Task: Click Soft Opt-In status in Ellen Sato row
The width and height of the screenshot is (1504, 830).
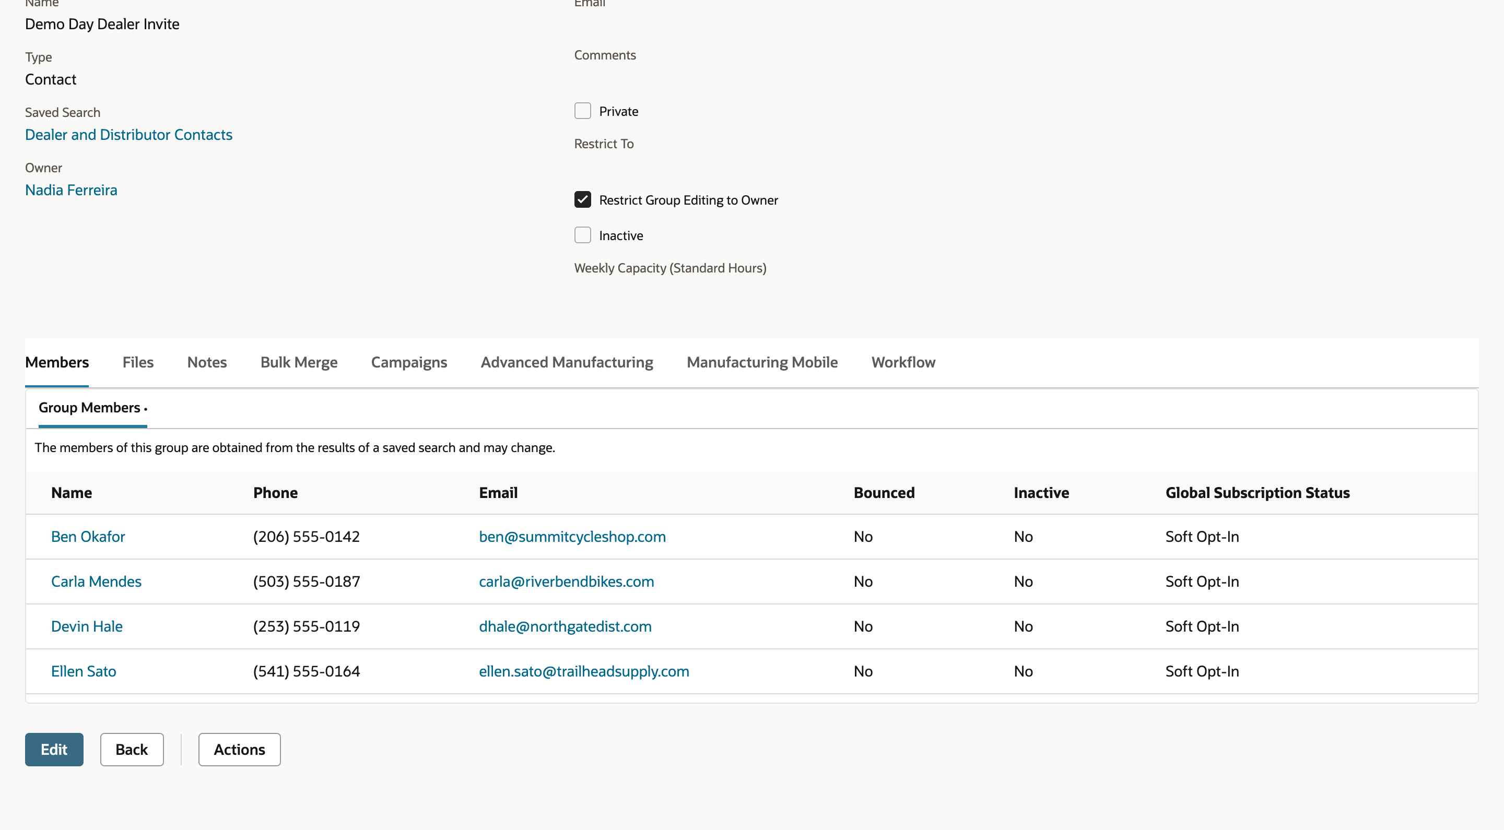Action: pos(1202,671)
